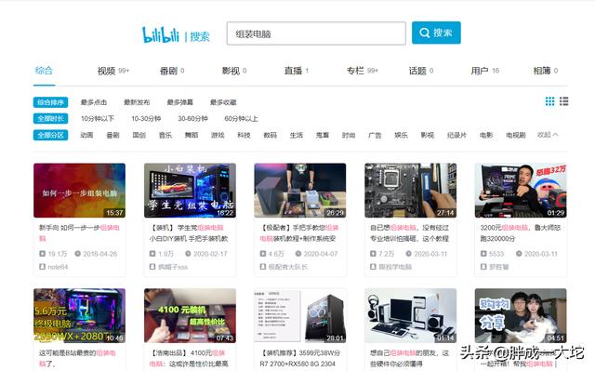Viewport: 595px width, 371px height.
Task: Sort by 最多收藏
Action: (223, 102)
